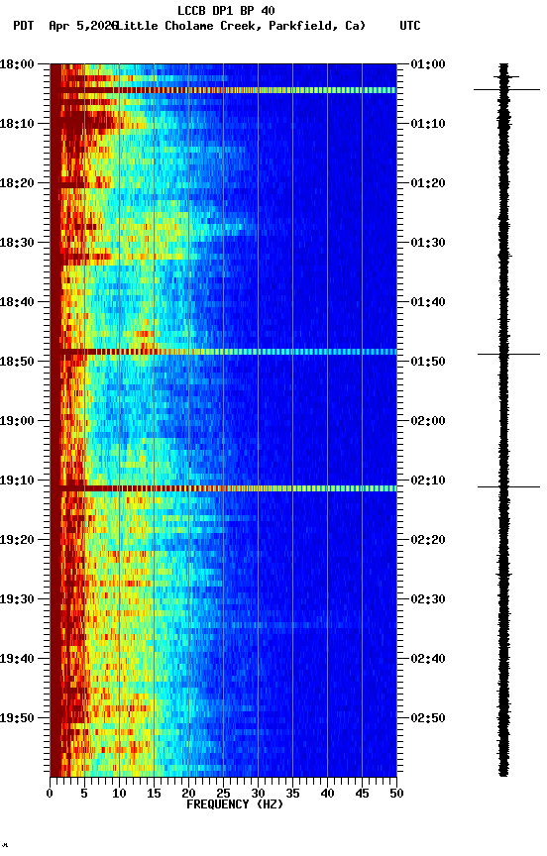Click the 02:40 UTC time label
The width and height of the screenshot is (547, 856).
(428, 659)
